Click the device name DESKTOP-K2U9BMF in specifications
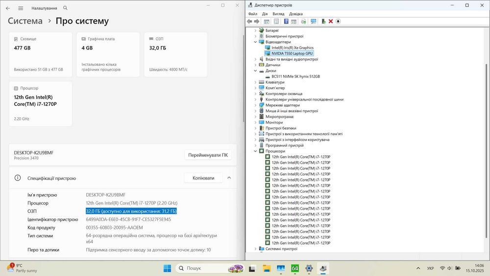Screen dimensions: 490x276 click(x=106, y=195)
